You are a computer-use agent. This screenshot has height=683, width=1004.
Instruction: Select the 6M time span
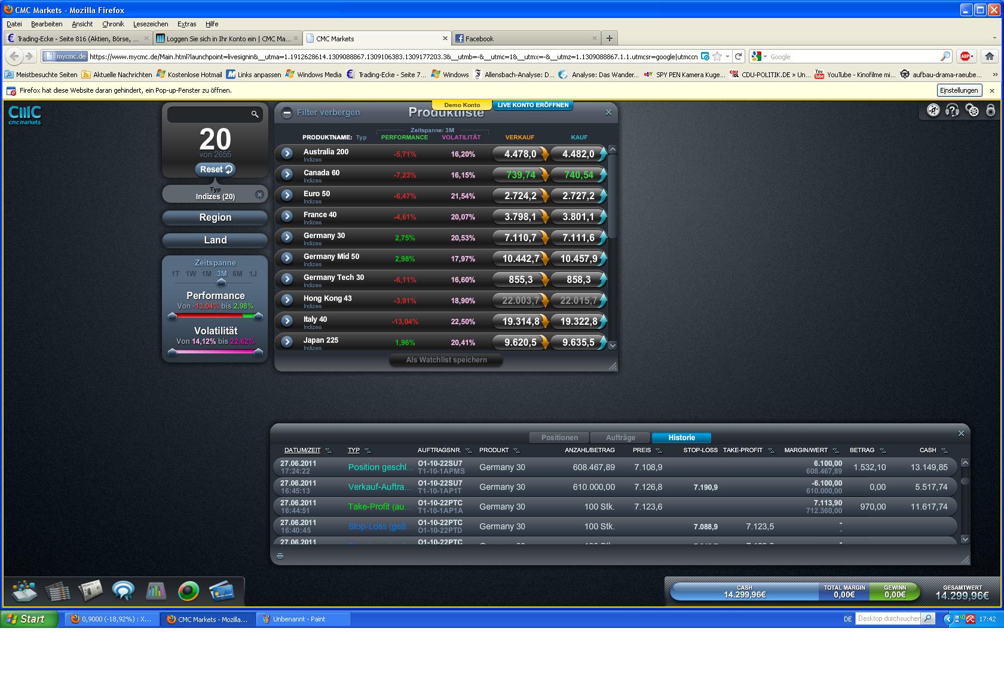coord(237,274)
